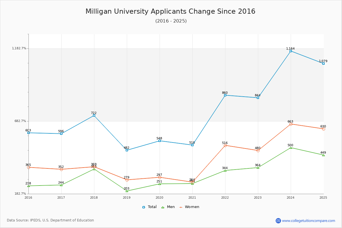342x228 pixels.
Task: Click the 2020 x-axis label
Action: click(160, 198)
